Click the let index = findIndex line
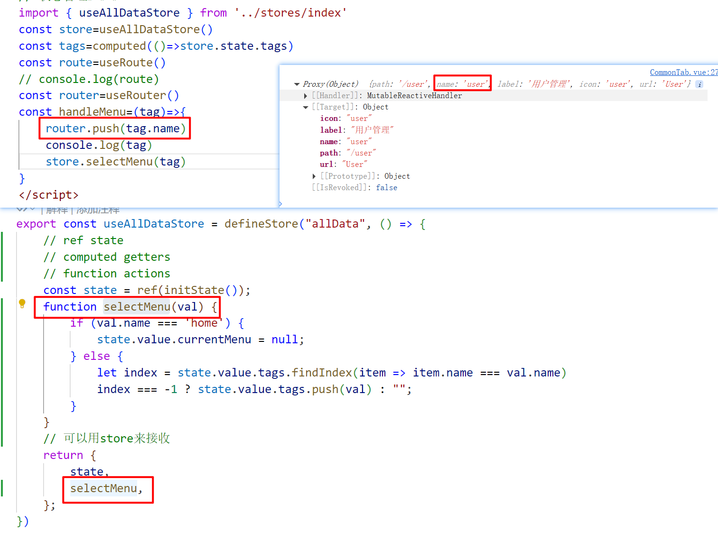718x541 pixels. point(332,373)
